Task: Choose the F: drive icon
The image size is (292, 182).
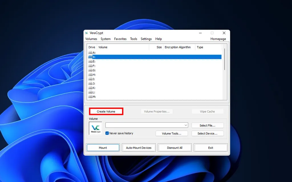Action: click(x=90, y=66)
